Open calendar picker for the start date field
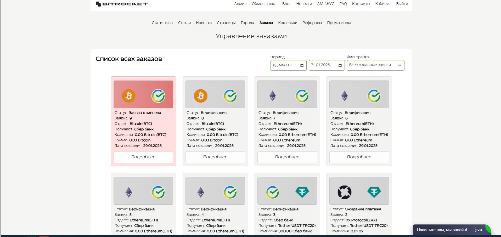 [302, 65]
